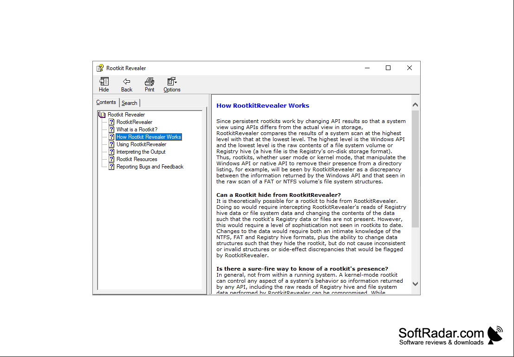Click the How RootkitRevealer Works heading

tap(263, 105)
